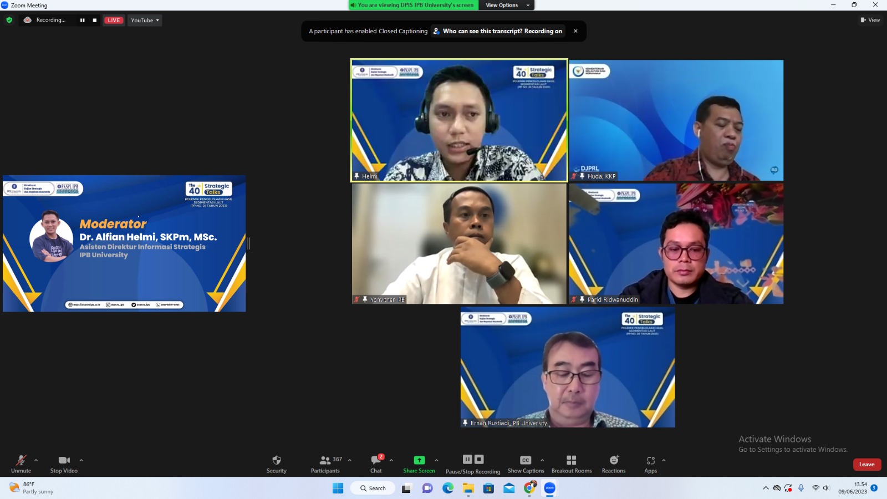This screenshot has width=887, height=499.
Task: Click the green encryption shield icon
Action: [x=9, y=20]
